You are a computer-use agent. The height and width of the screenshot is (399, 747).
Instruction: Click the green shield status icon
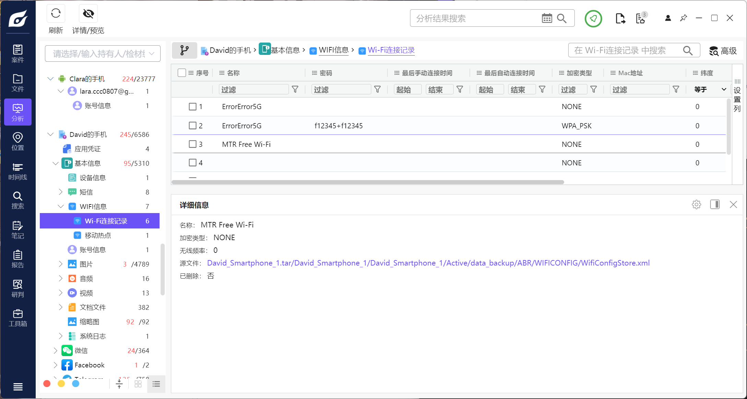[x=593, y=19]
